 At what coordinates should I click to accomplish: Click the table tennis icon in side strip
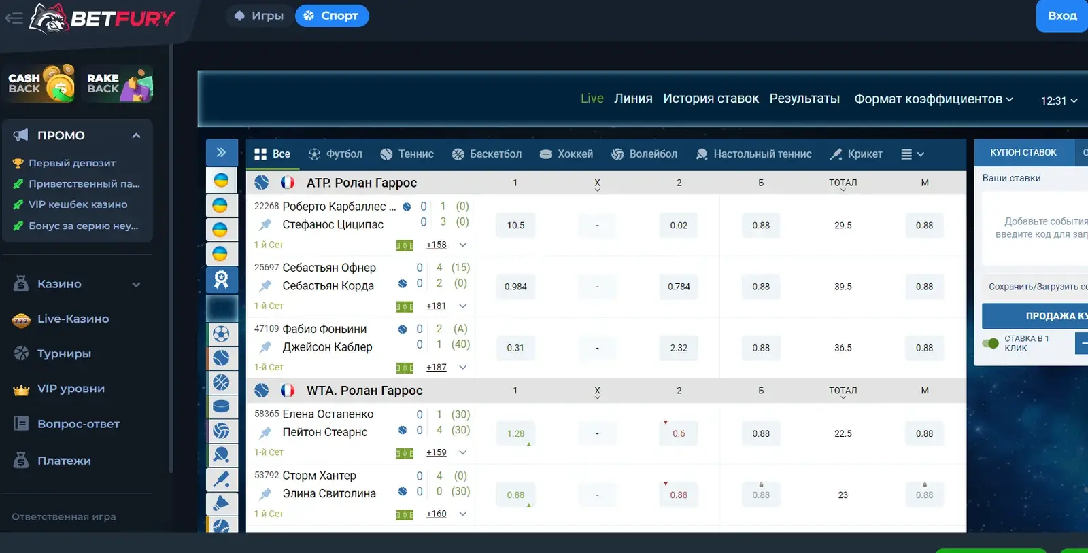click(222, 454)
